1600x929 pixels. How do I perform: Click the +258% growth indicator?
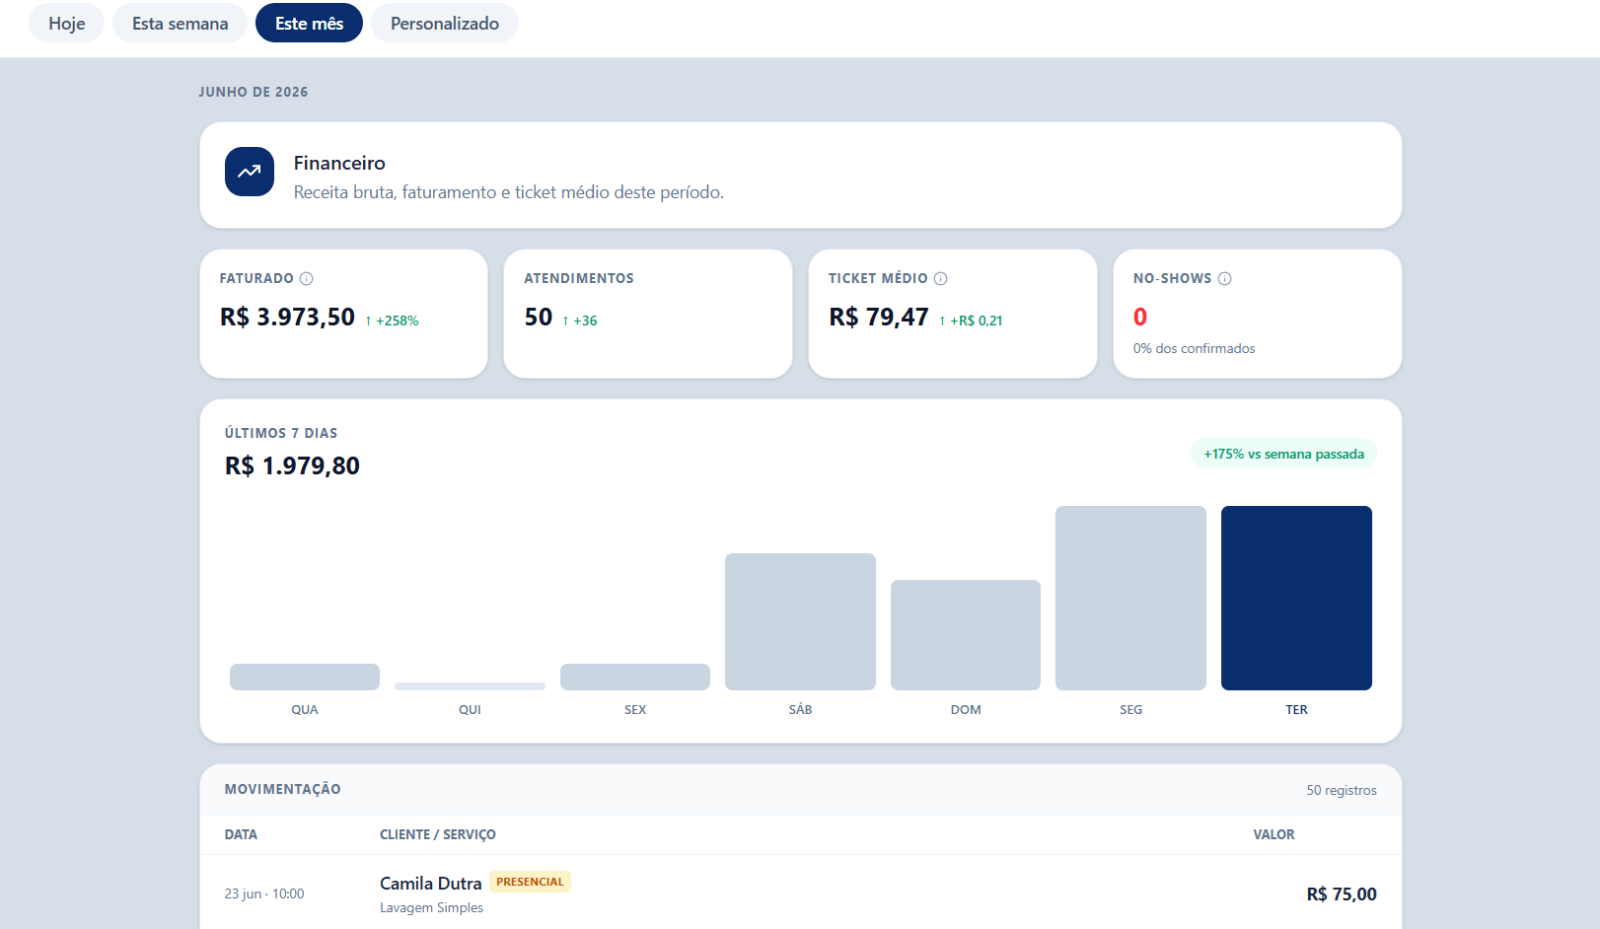pos(392,321)
